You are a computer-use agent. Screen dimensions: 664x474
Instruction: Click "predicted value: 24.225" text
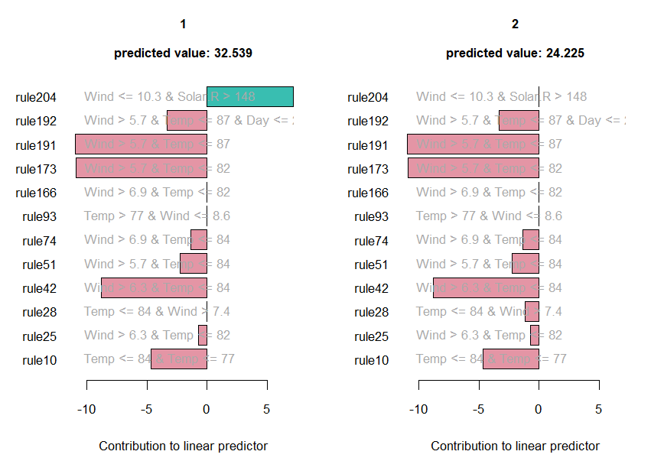click(515, 54)
